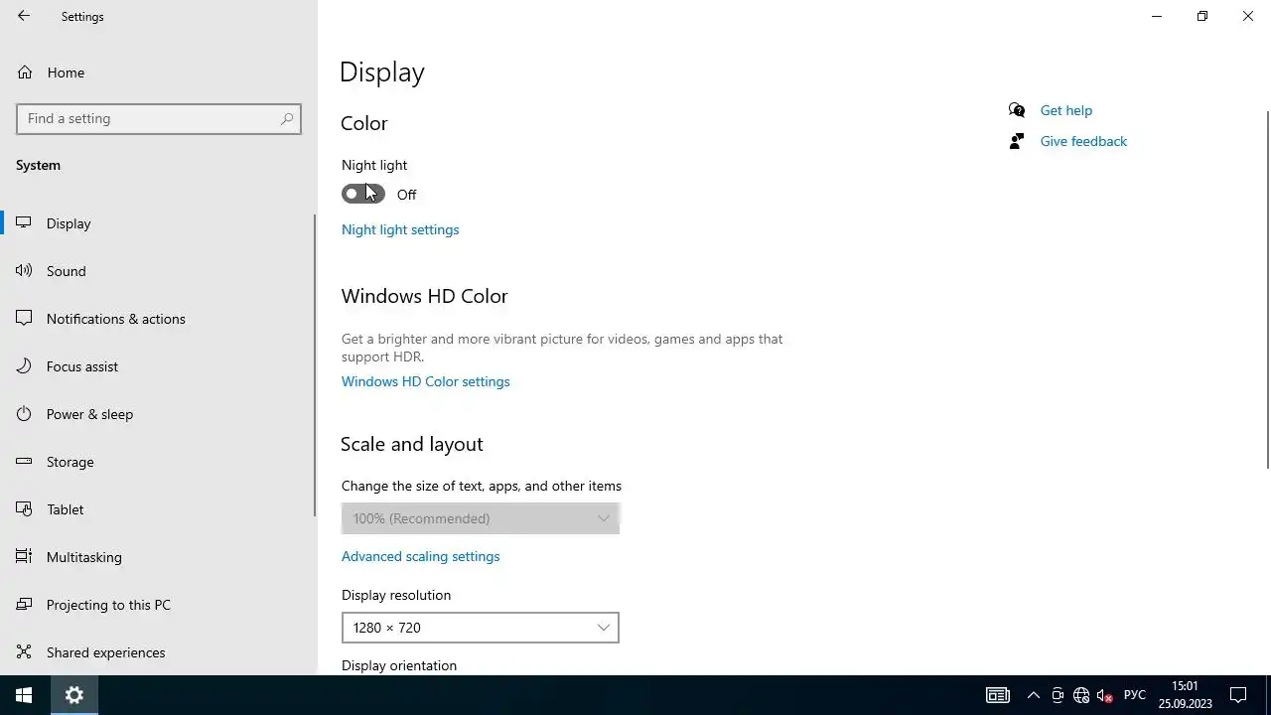
Task: Click the Notifications & actions icon
Action: (25, 319)
